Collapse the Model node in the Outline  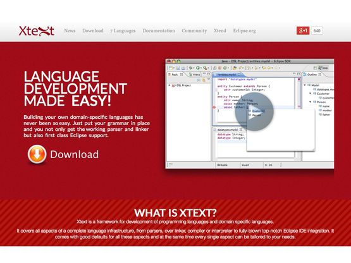(305, 85)
